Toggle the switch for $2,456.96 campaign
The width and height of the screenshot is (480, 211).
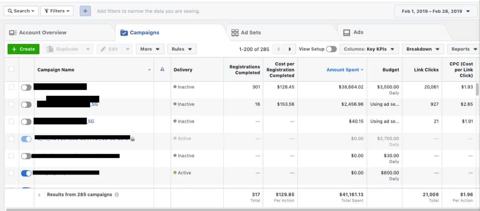pyautogui.click(x=26, y=105)
